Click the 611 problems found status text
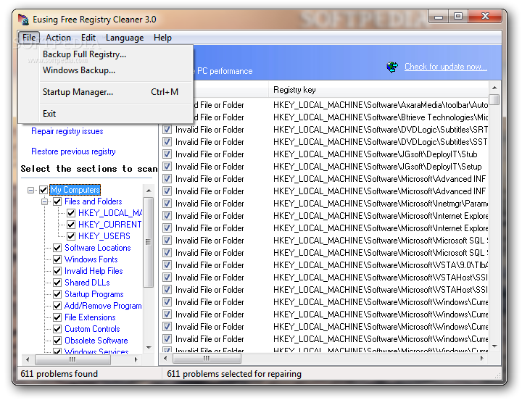 tap(59, 374)
